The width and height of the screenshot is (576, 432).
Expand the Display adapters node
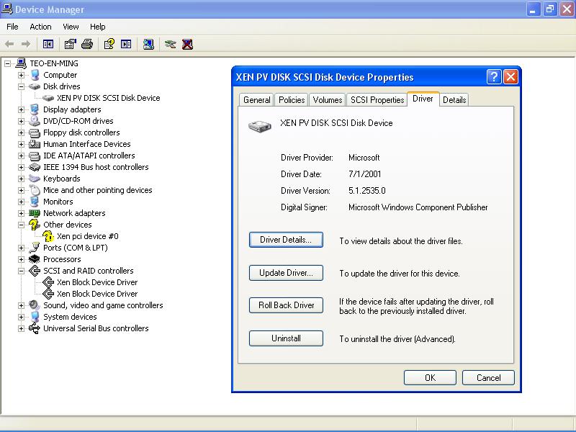tap(21, 109)
